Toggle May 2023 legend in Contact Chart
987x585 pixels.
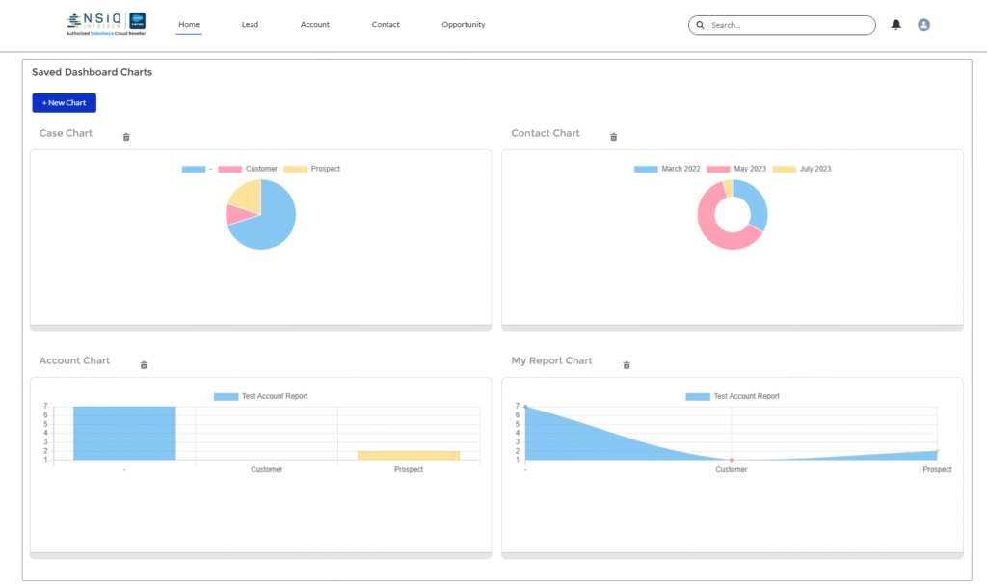click(x=738, y=169)
